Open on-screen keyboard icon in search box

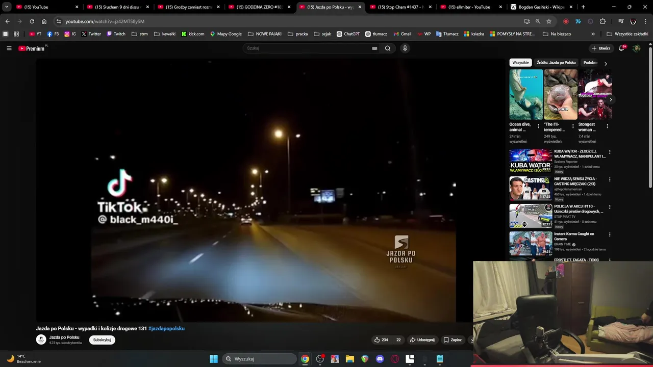pos(374,48)
